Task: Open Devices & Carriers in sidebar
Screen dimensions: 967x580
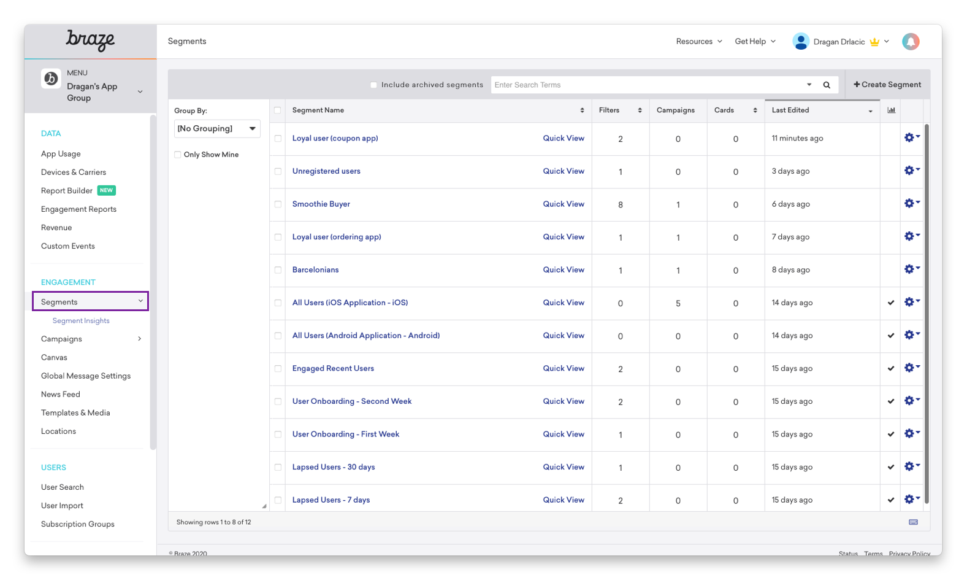Action: [x=74, y=172]
